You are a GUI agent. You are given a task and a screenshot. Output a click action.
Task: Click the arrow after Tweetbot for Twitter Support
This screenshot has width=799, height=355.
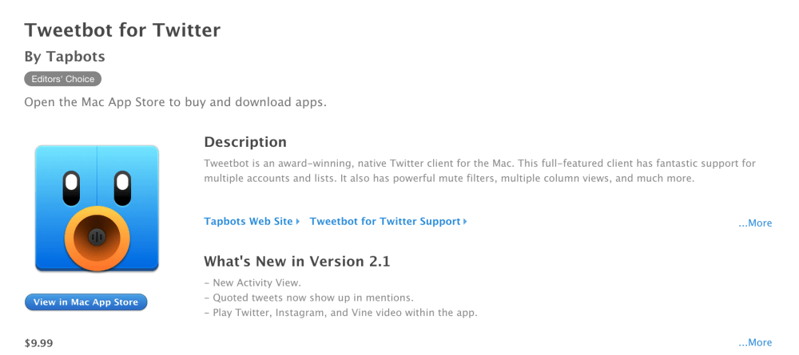(x=465, y=222)
